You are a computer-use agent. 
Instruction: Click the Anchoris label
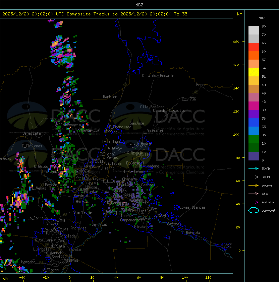pos(78,228)
